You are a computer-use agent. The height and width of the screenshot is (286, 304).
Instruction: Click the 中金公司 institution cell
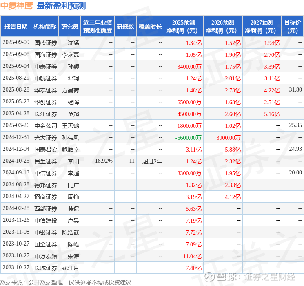(x=46, y=126)
